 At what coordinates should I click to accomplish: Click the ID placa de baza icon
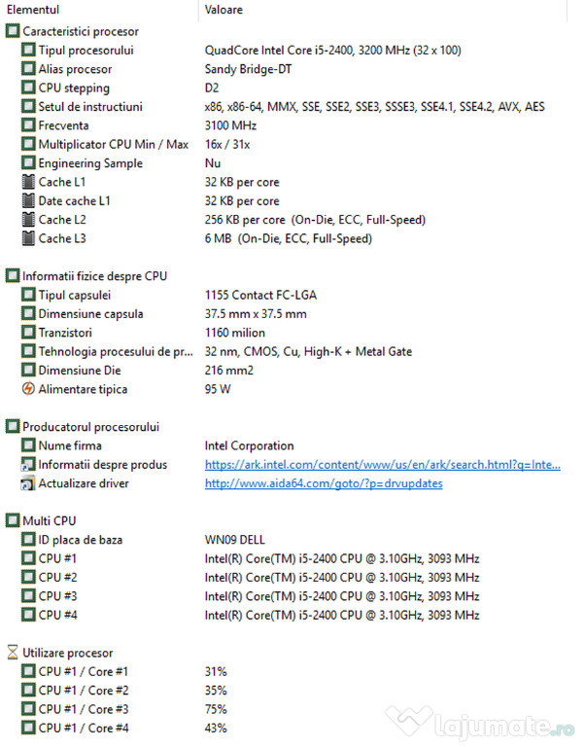click(28, 540)
